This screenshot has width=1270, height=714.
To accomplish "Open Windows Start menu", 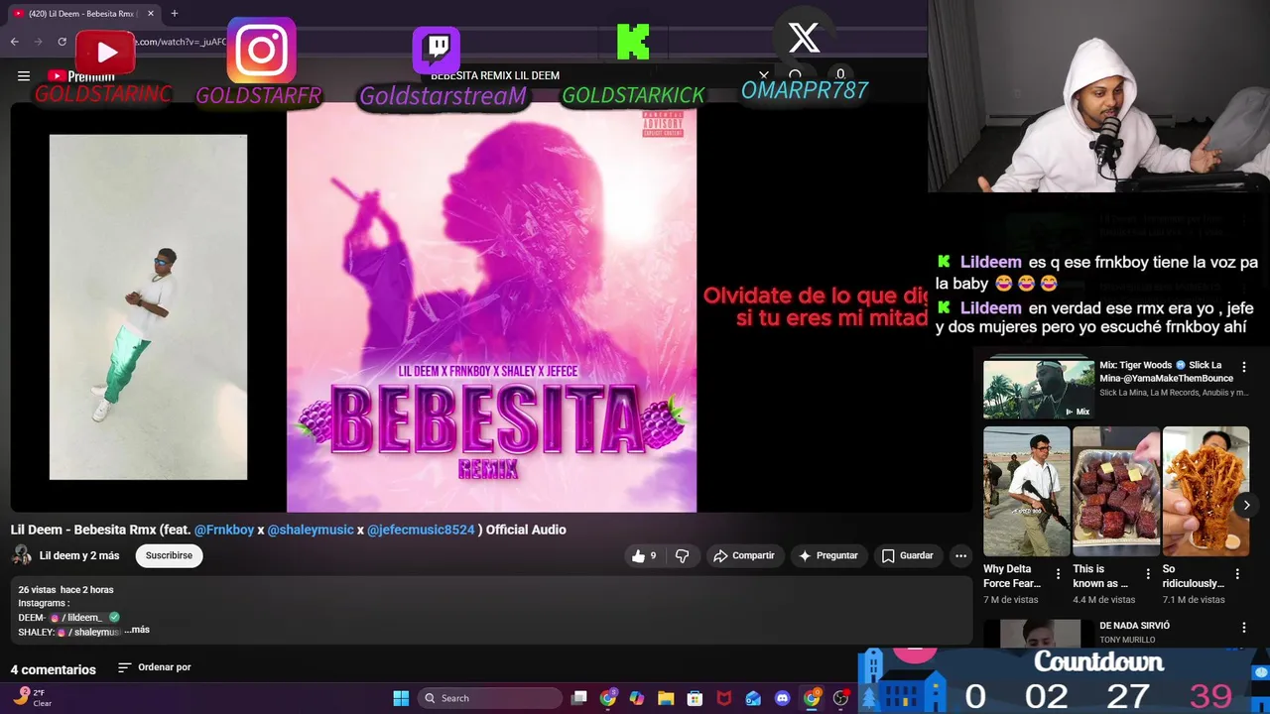I will point(401,698).
